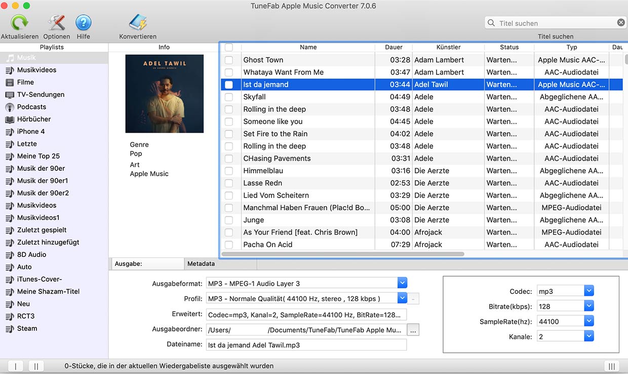The image size is (628, 374).
Task: Check the Someone like you checkbox
Action: 229,122
